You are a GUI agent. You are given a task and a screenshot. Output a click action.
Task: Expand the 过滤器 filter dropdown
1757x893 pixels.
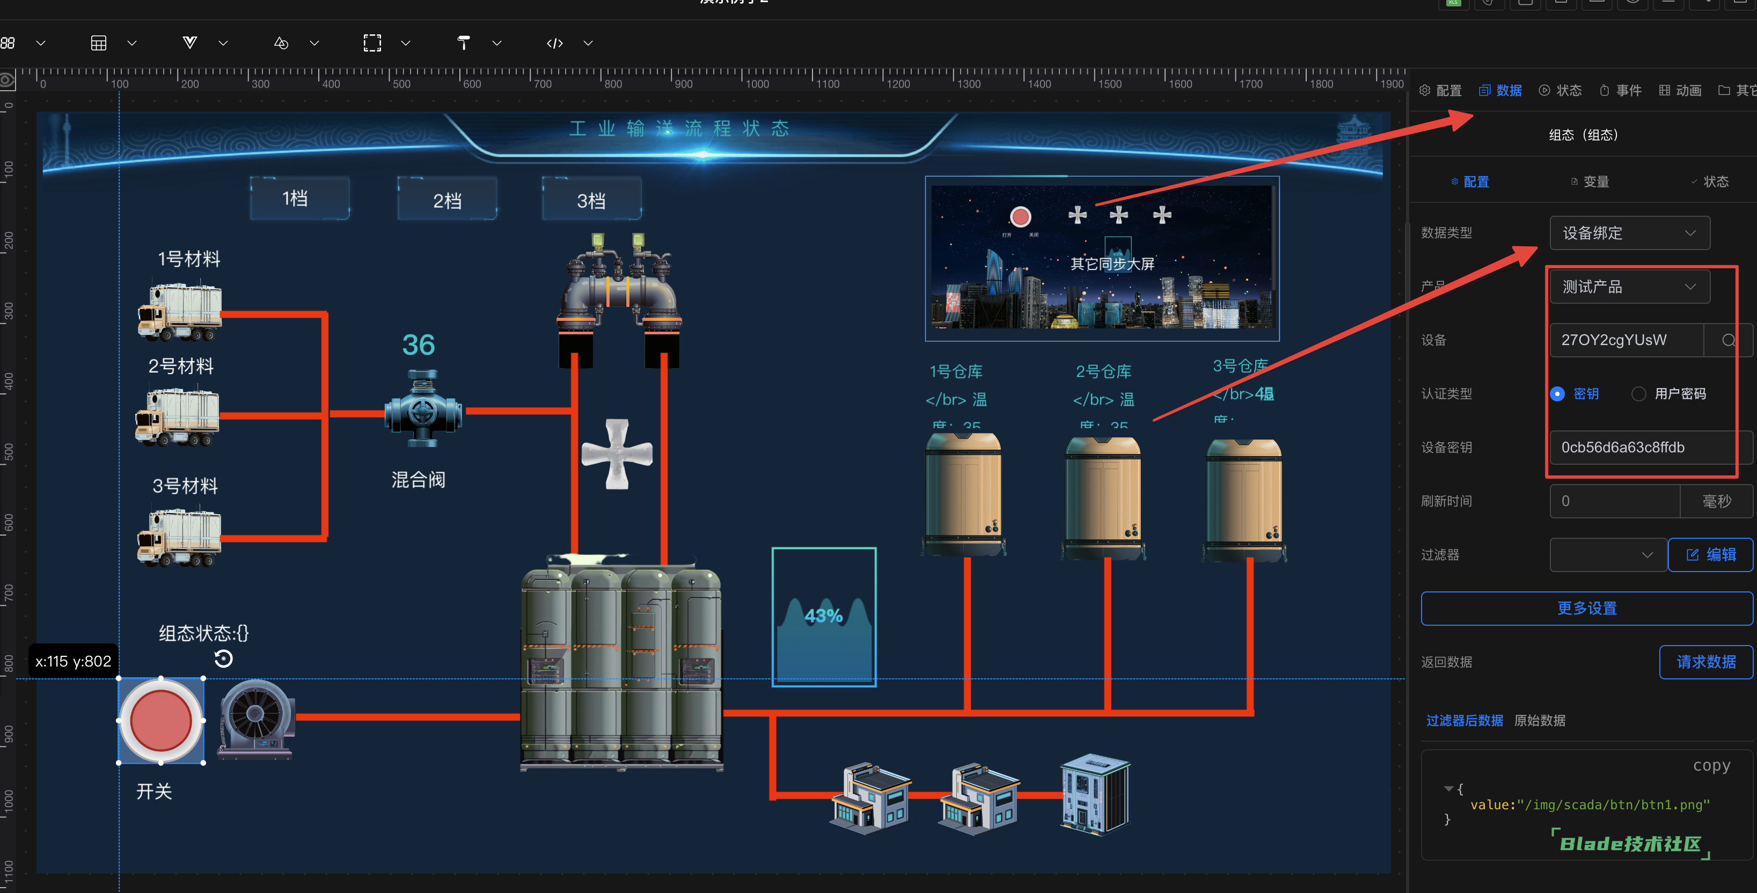pos(1608,554)
